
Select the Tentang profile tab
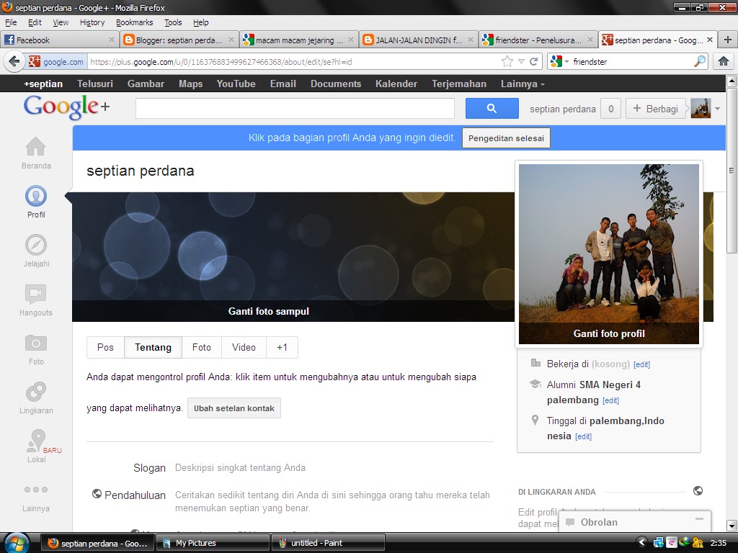[x=153, y=348]
